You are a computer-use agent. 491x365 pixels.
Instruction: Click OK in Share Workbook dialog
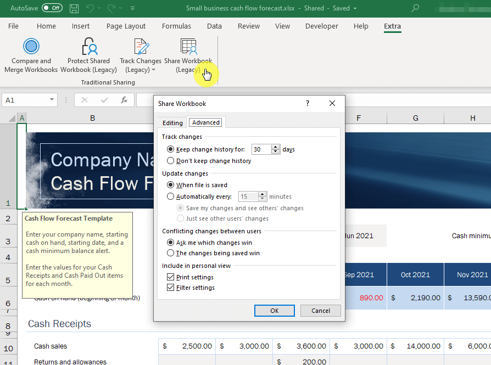click(x=274, y=311)
